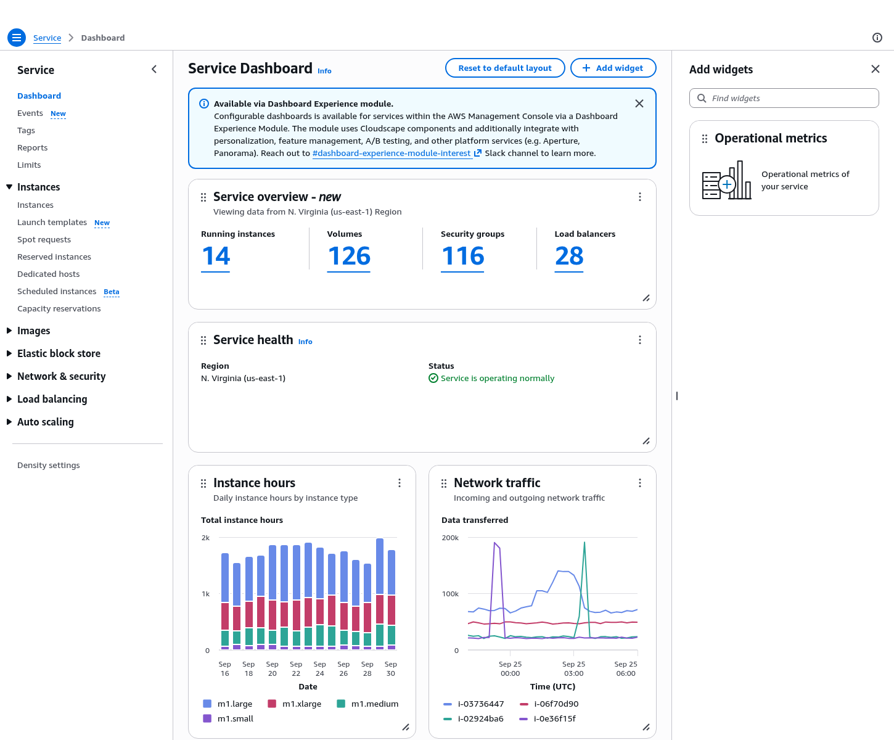Click i-0e36f15f legend entry

(547, 718)
